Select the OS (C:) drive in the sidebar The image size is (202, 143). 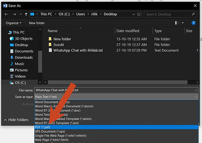click(x=18, y=83)
